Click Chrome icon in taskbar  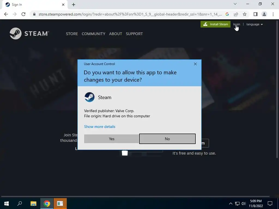point(47,204)
